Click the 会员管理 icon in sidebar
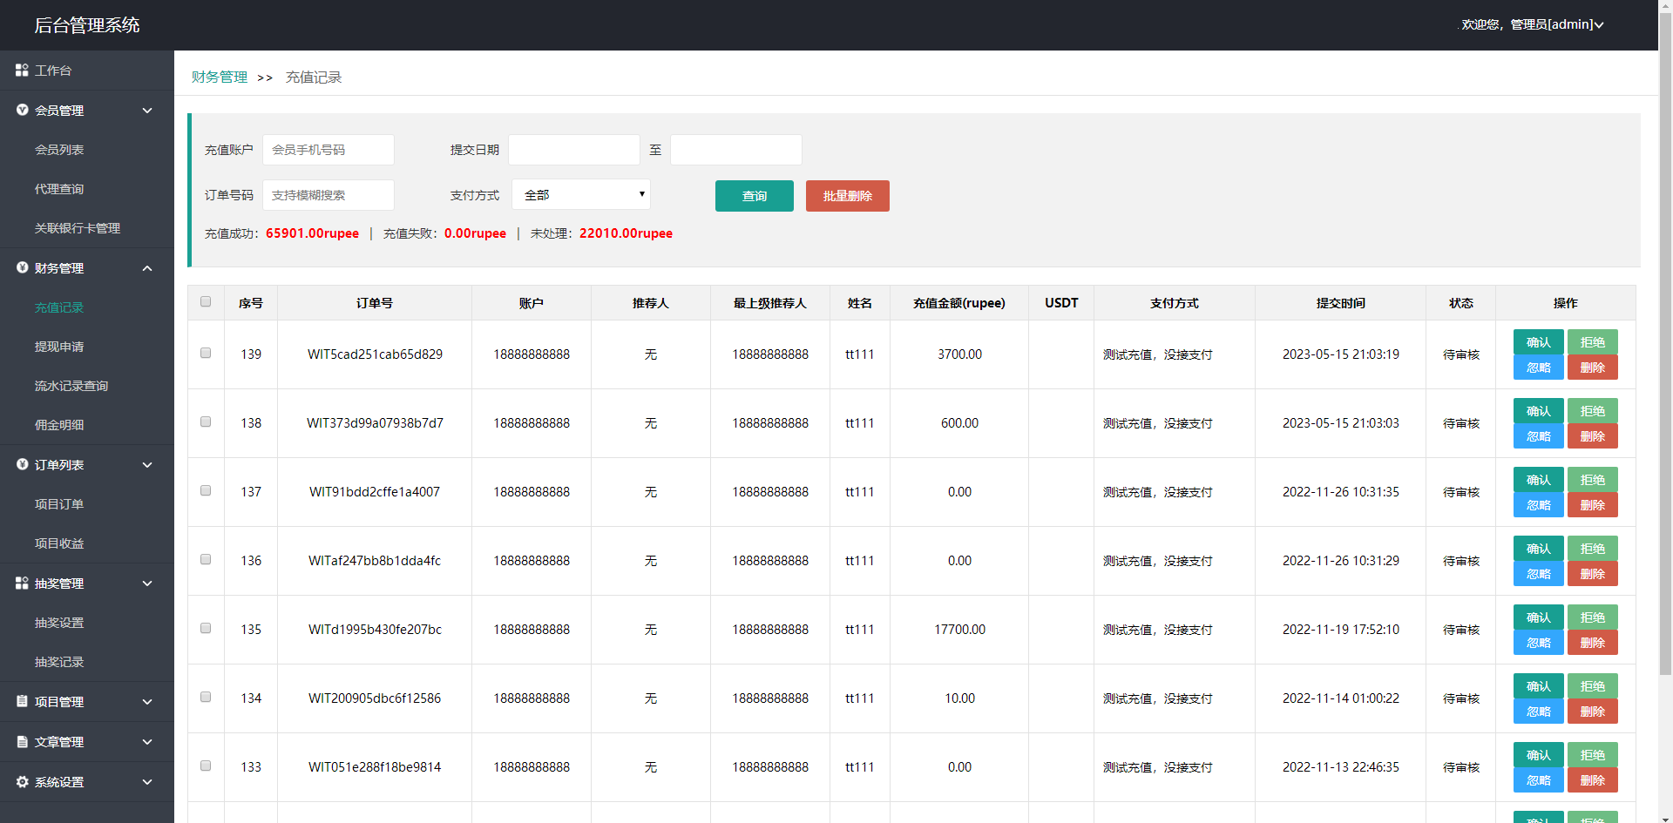This screenshot has height=823, width=1673. 22,111
